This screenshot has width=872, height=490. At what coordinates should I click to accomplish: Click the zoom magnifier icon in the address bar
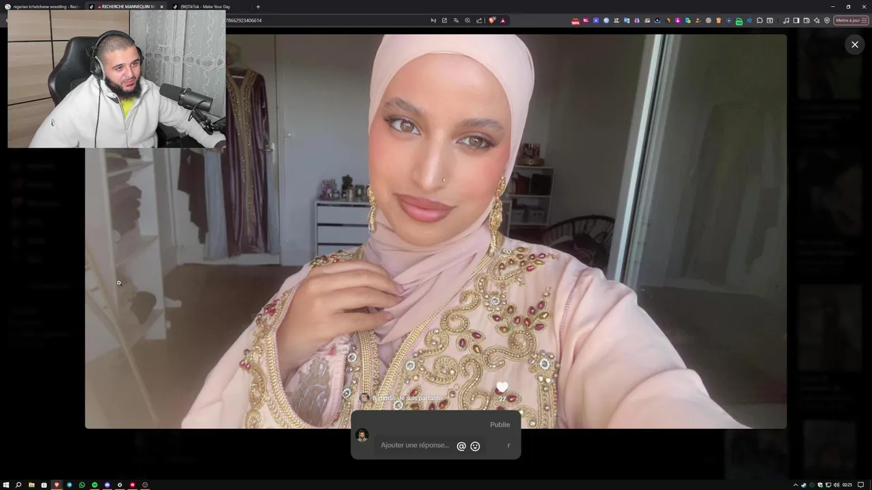coord(467,20)
